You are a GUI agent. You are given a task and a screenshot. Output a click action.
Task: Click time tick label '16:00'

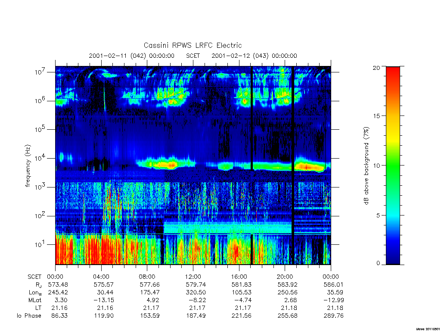tap(239, 277)
